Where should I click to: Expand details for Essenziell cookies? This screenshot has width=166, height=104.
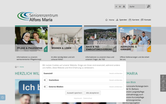[x=116, y=73]
